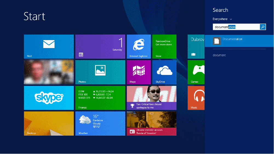Click the Search pane heading
The width and height of the screenshot is (274, 154).
[220, 10]
